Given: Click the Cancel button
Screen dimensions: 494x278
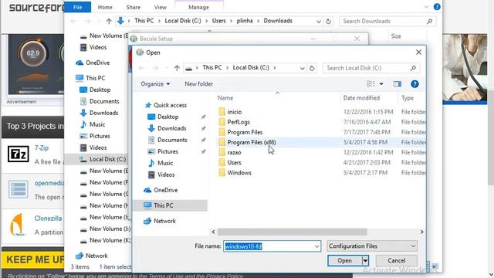Looking at the screenshot, I should [x=396, y=261].
